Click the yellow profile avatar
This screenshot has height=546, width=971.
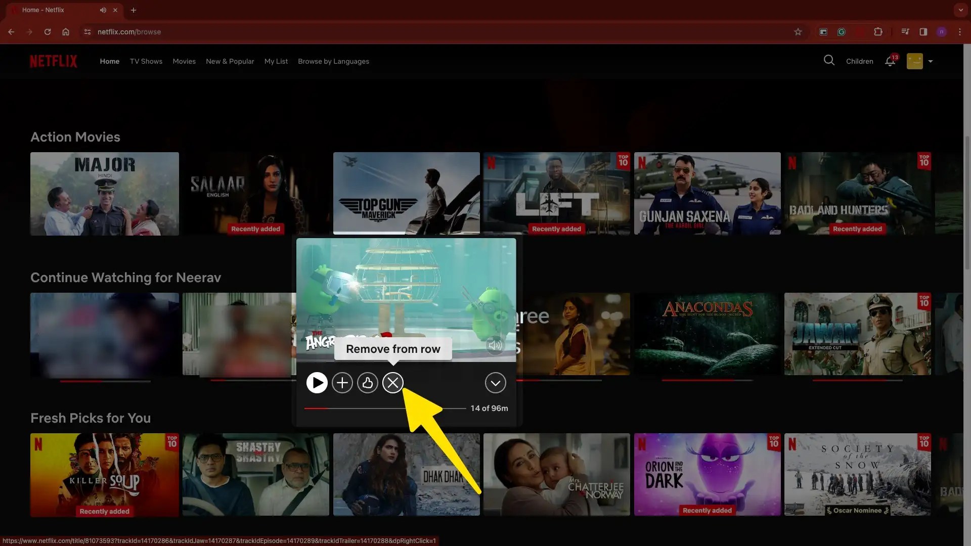point(914,61)
